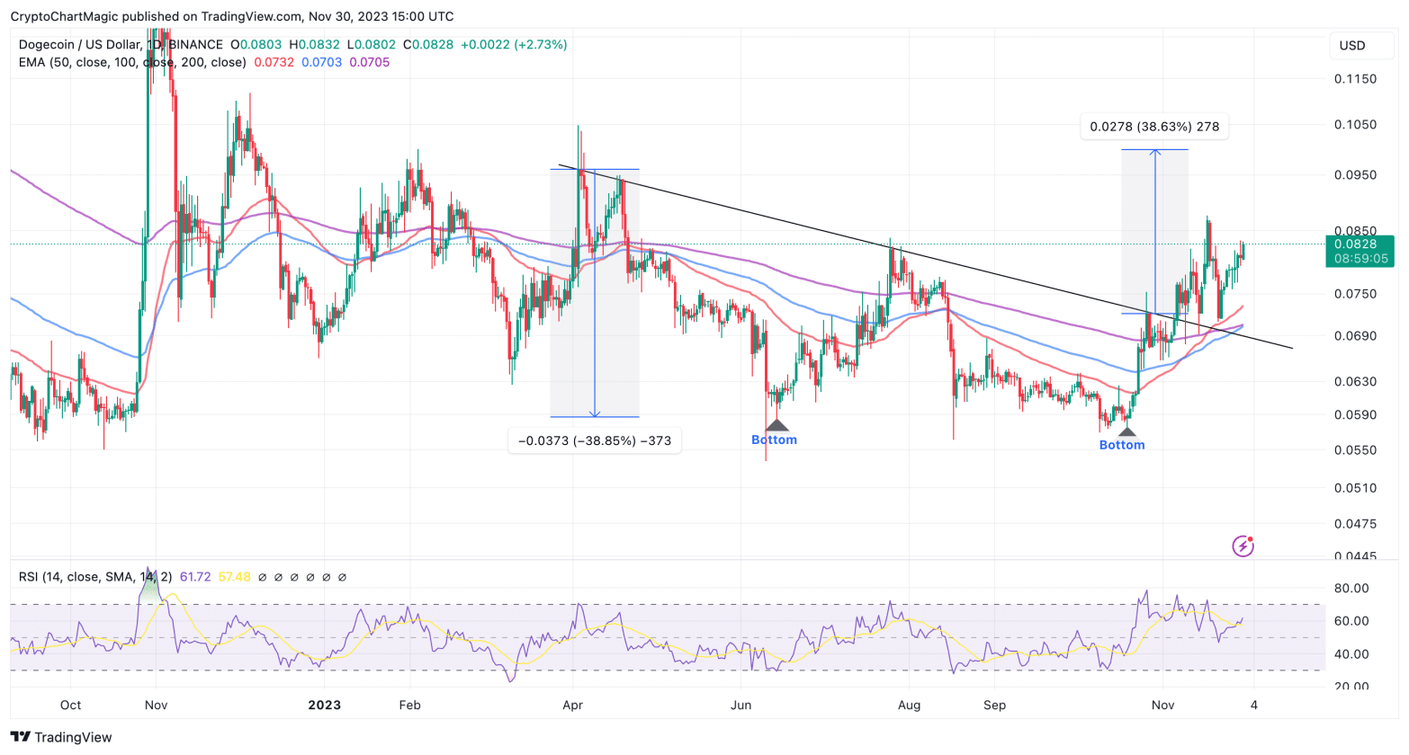Image resolution: width=1409 pixels, height=755 pixels.
Task: Click the Feb label on time axis
Action: 409,705
